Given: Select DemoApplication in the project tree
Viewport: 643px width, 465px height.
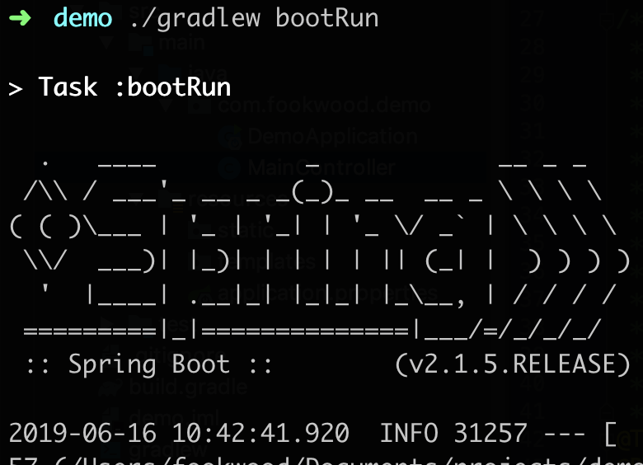Looking at the screenshot, I should [332, 136].
